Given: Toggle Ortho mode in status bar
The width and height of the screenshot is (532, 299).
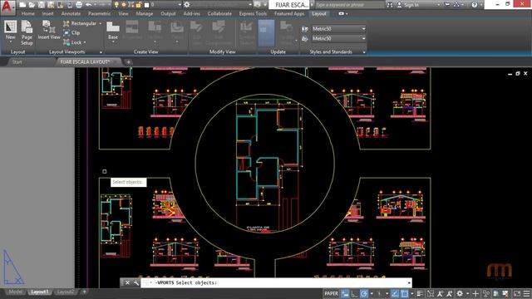Looking at the screenshot, I should point(354,293).
